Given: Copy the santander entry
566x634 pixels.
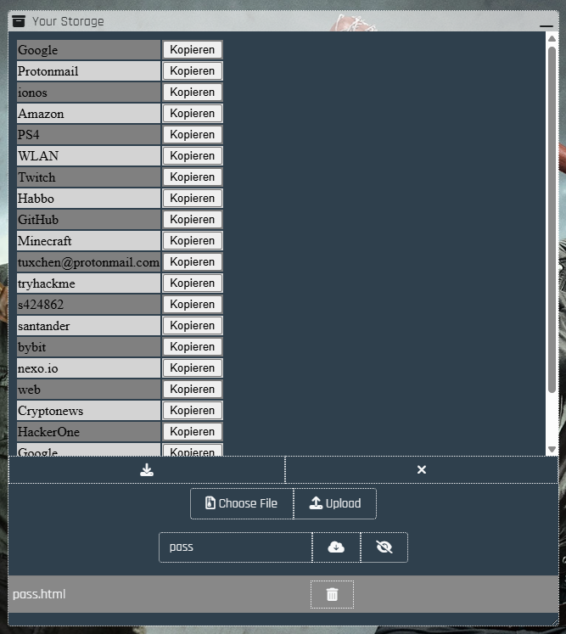Looking at the screenshot, I should [x=193, y=326].
